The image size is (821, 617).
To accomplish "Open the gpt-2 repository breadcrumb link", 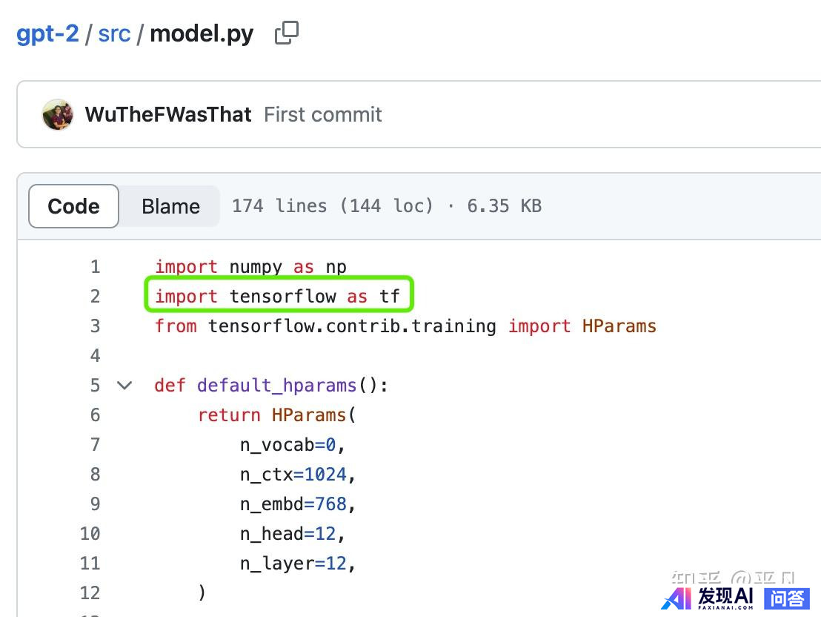I will click(x=47, y=34).
